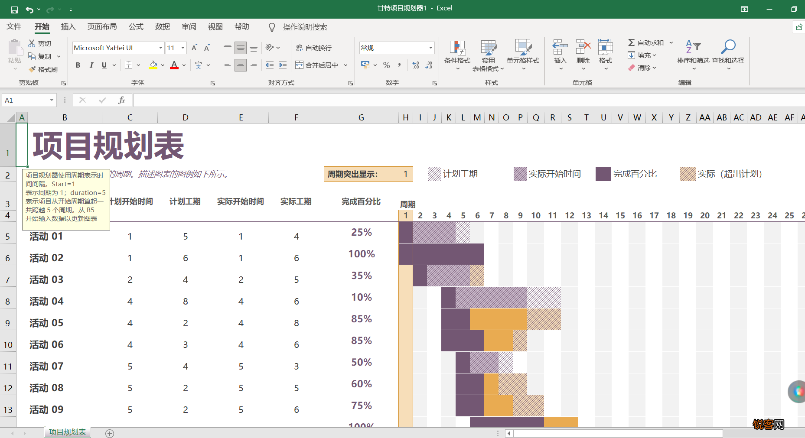Open Conditional Formatting (条件格式)

(457, 55)
